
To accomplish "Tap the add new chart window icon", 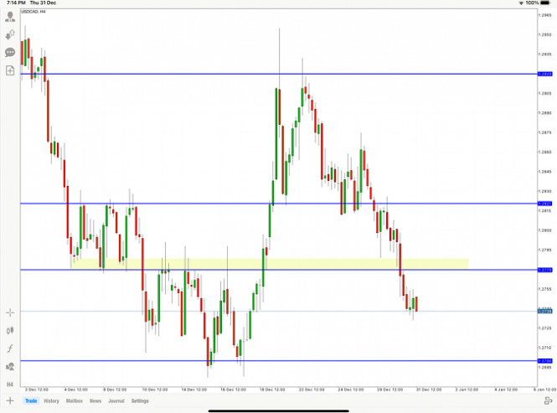I will pyautogui.click(x=10, y=70).
